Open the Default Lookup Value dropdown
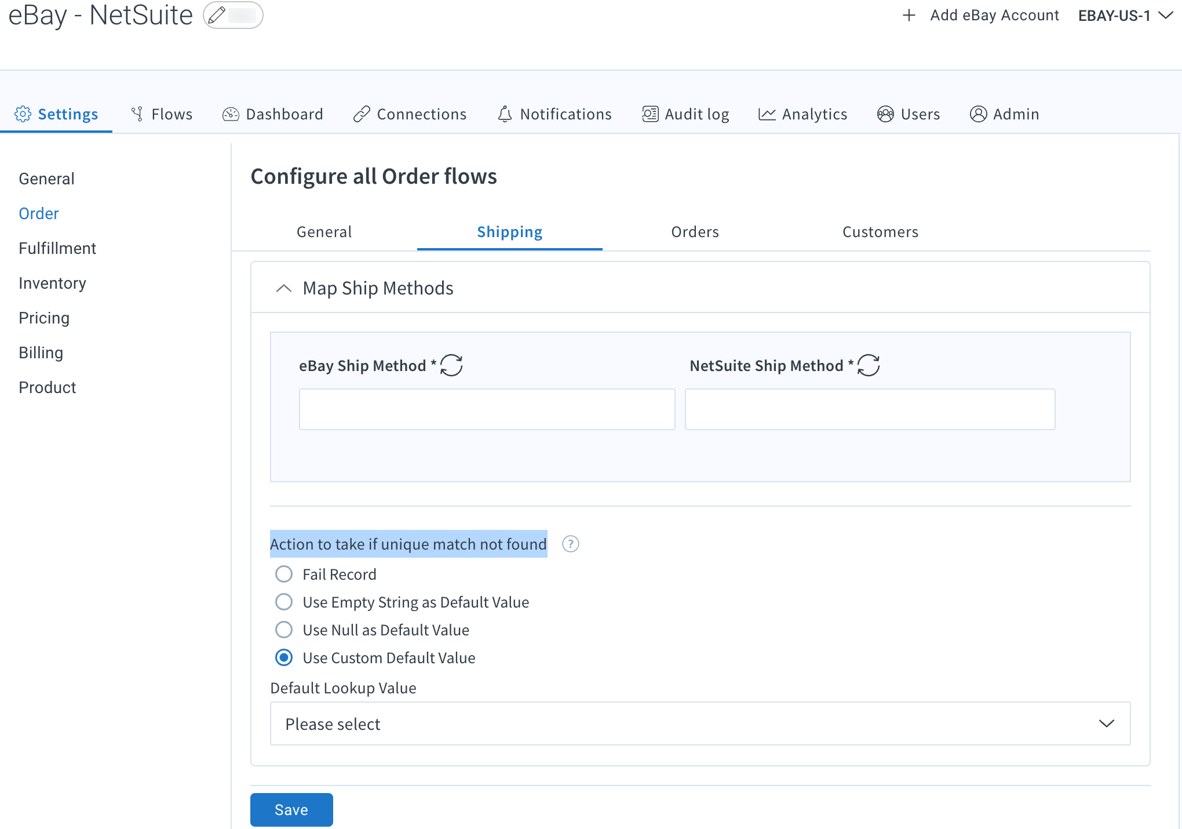 point(700,723)
